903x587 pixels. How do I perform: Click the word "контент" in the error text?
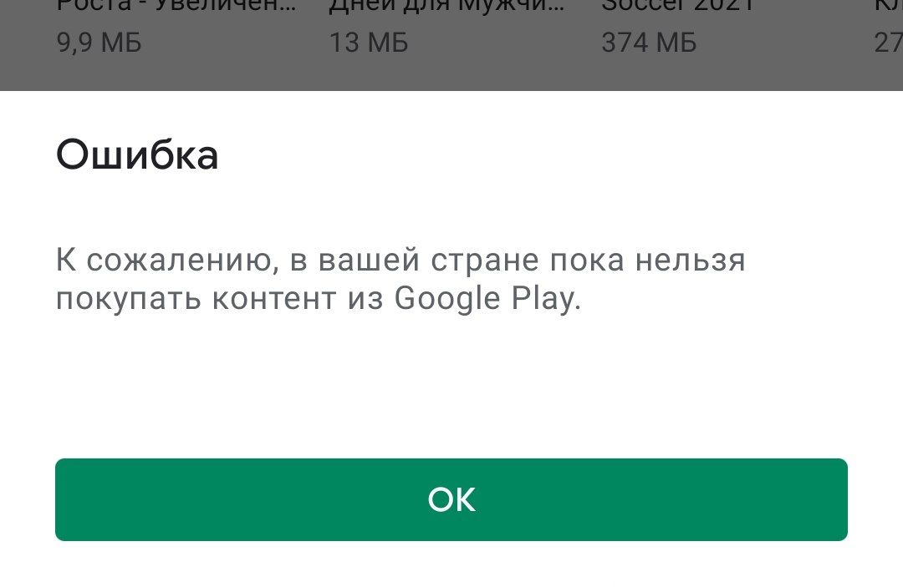[274, 299]
